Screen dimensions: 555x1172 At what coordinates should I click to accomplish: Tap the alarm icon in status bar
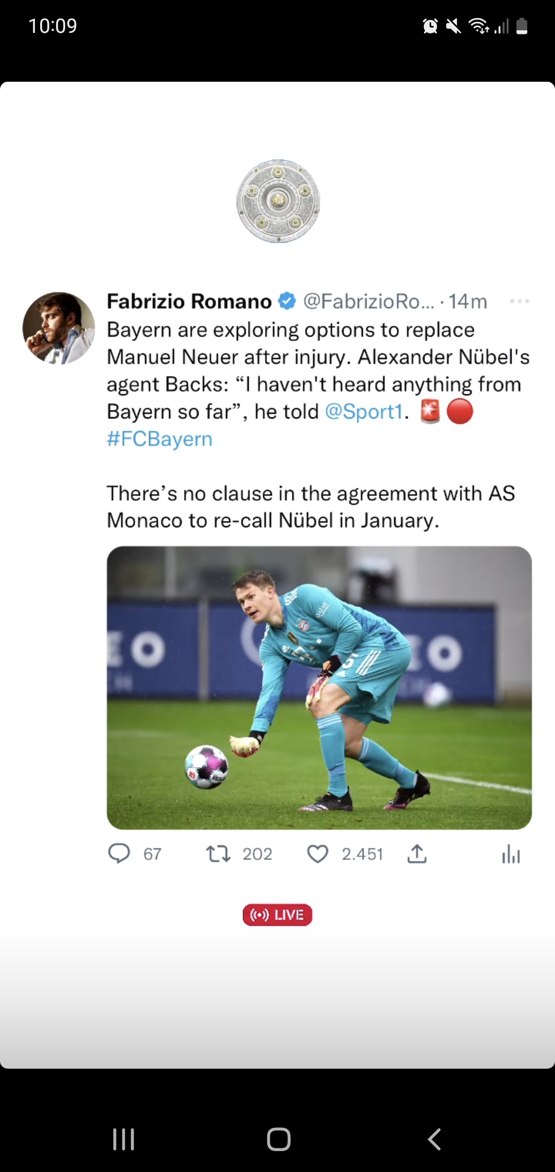pos(430,26)
